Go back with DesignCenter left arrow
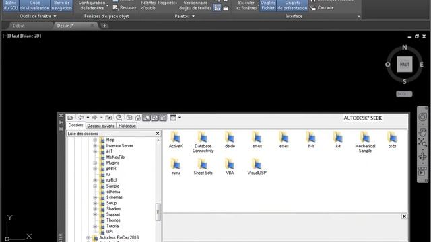431x242 pixels. pyautogui.click(x=81, y=118)
